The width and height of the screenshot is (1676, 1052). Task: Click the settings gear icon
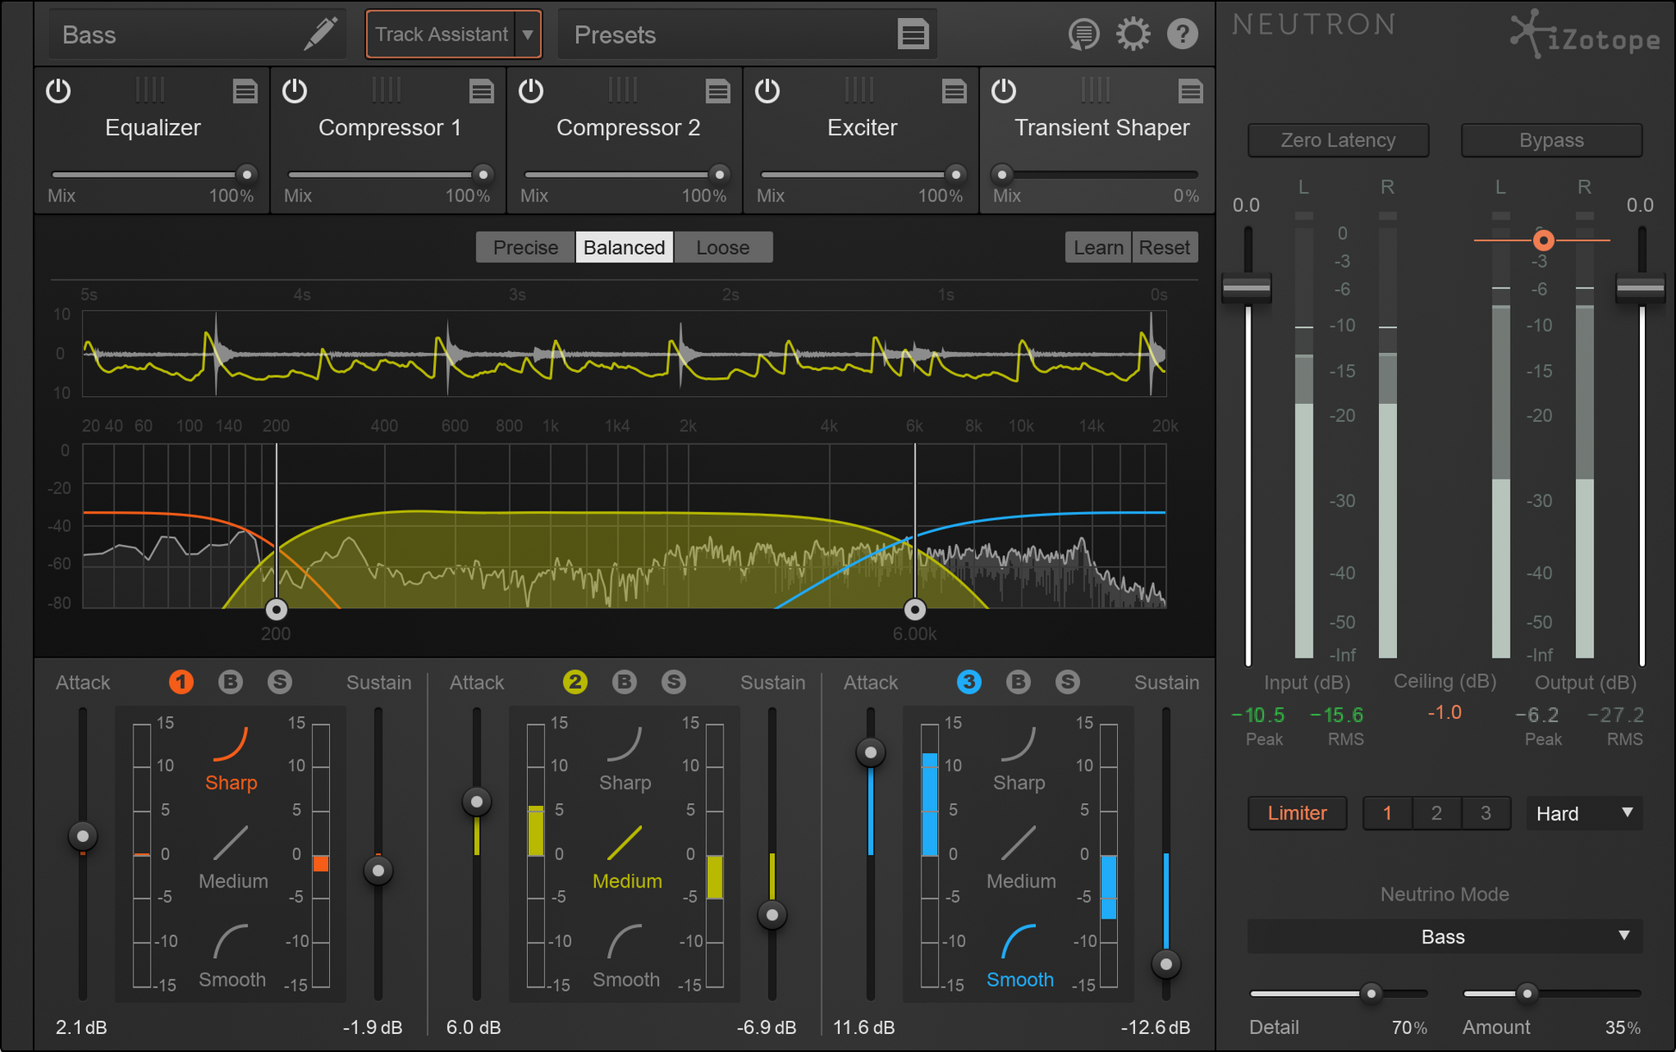[x=1133, y=34]
